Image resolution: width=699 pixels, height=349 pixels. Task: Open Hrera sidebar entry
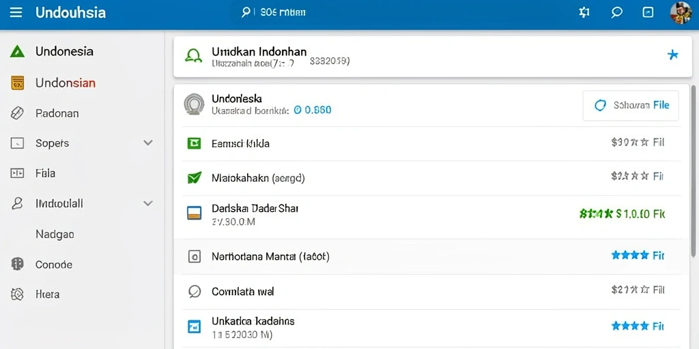[x=48, y=294]
